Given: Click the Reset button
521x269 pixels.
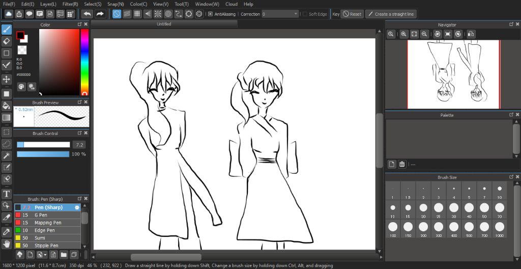Looking at the screenshot, I should (x=352, y=14).
